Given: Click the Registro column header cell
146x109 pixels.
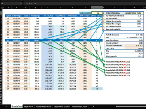Looking at the screenshot, I should pos(8,16).
